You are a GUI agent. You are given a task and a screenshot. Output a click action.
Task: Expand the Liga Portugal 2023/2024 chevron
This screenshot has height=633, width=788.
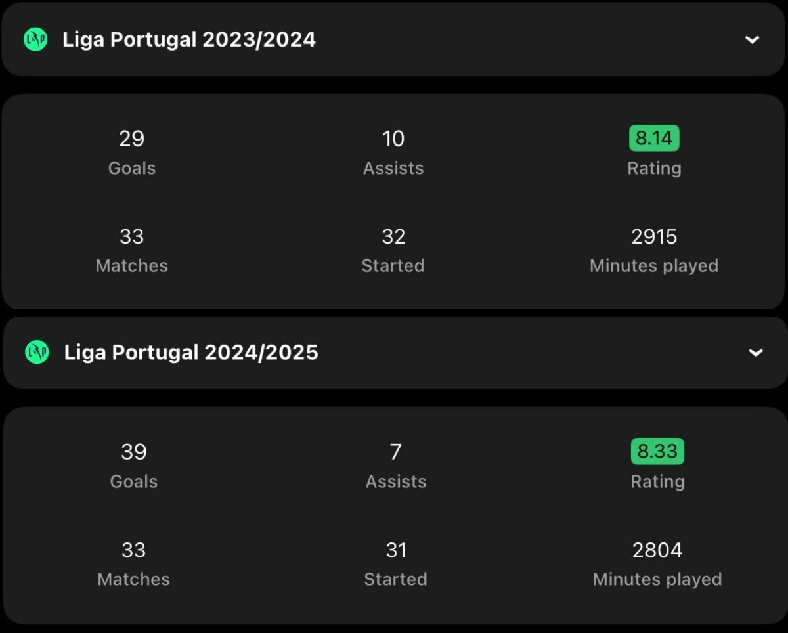752,39
